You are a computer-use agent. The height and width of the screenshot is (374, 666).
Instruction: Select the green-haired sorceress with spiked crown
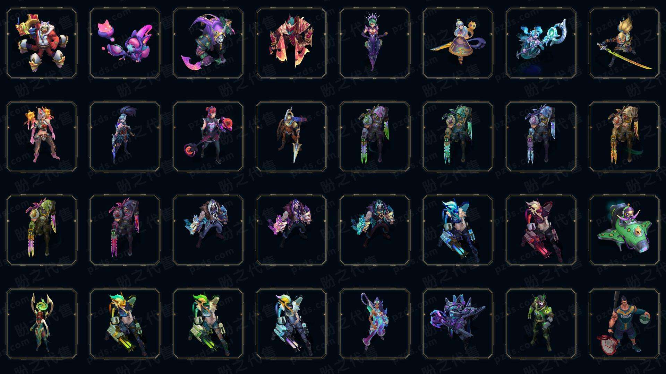point(375,43)
